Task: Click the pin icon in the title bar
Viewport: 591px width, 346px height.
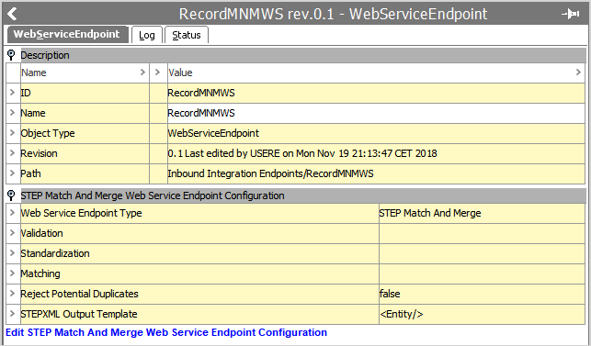Action: tap(571, 14)
